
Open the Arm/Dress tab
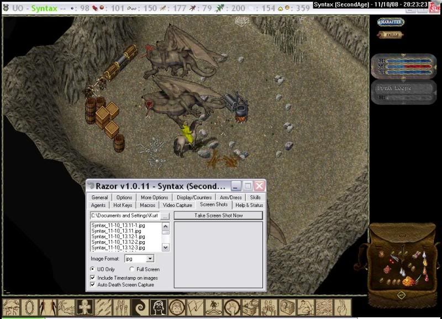coord(230,198)
